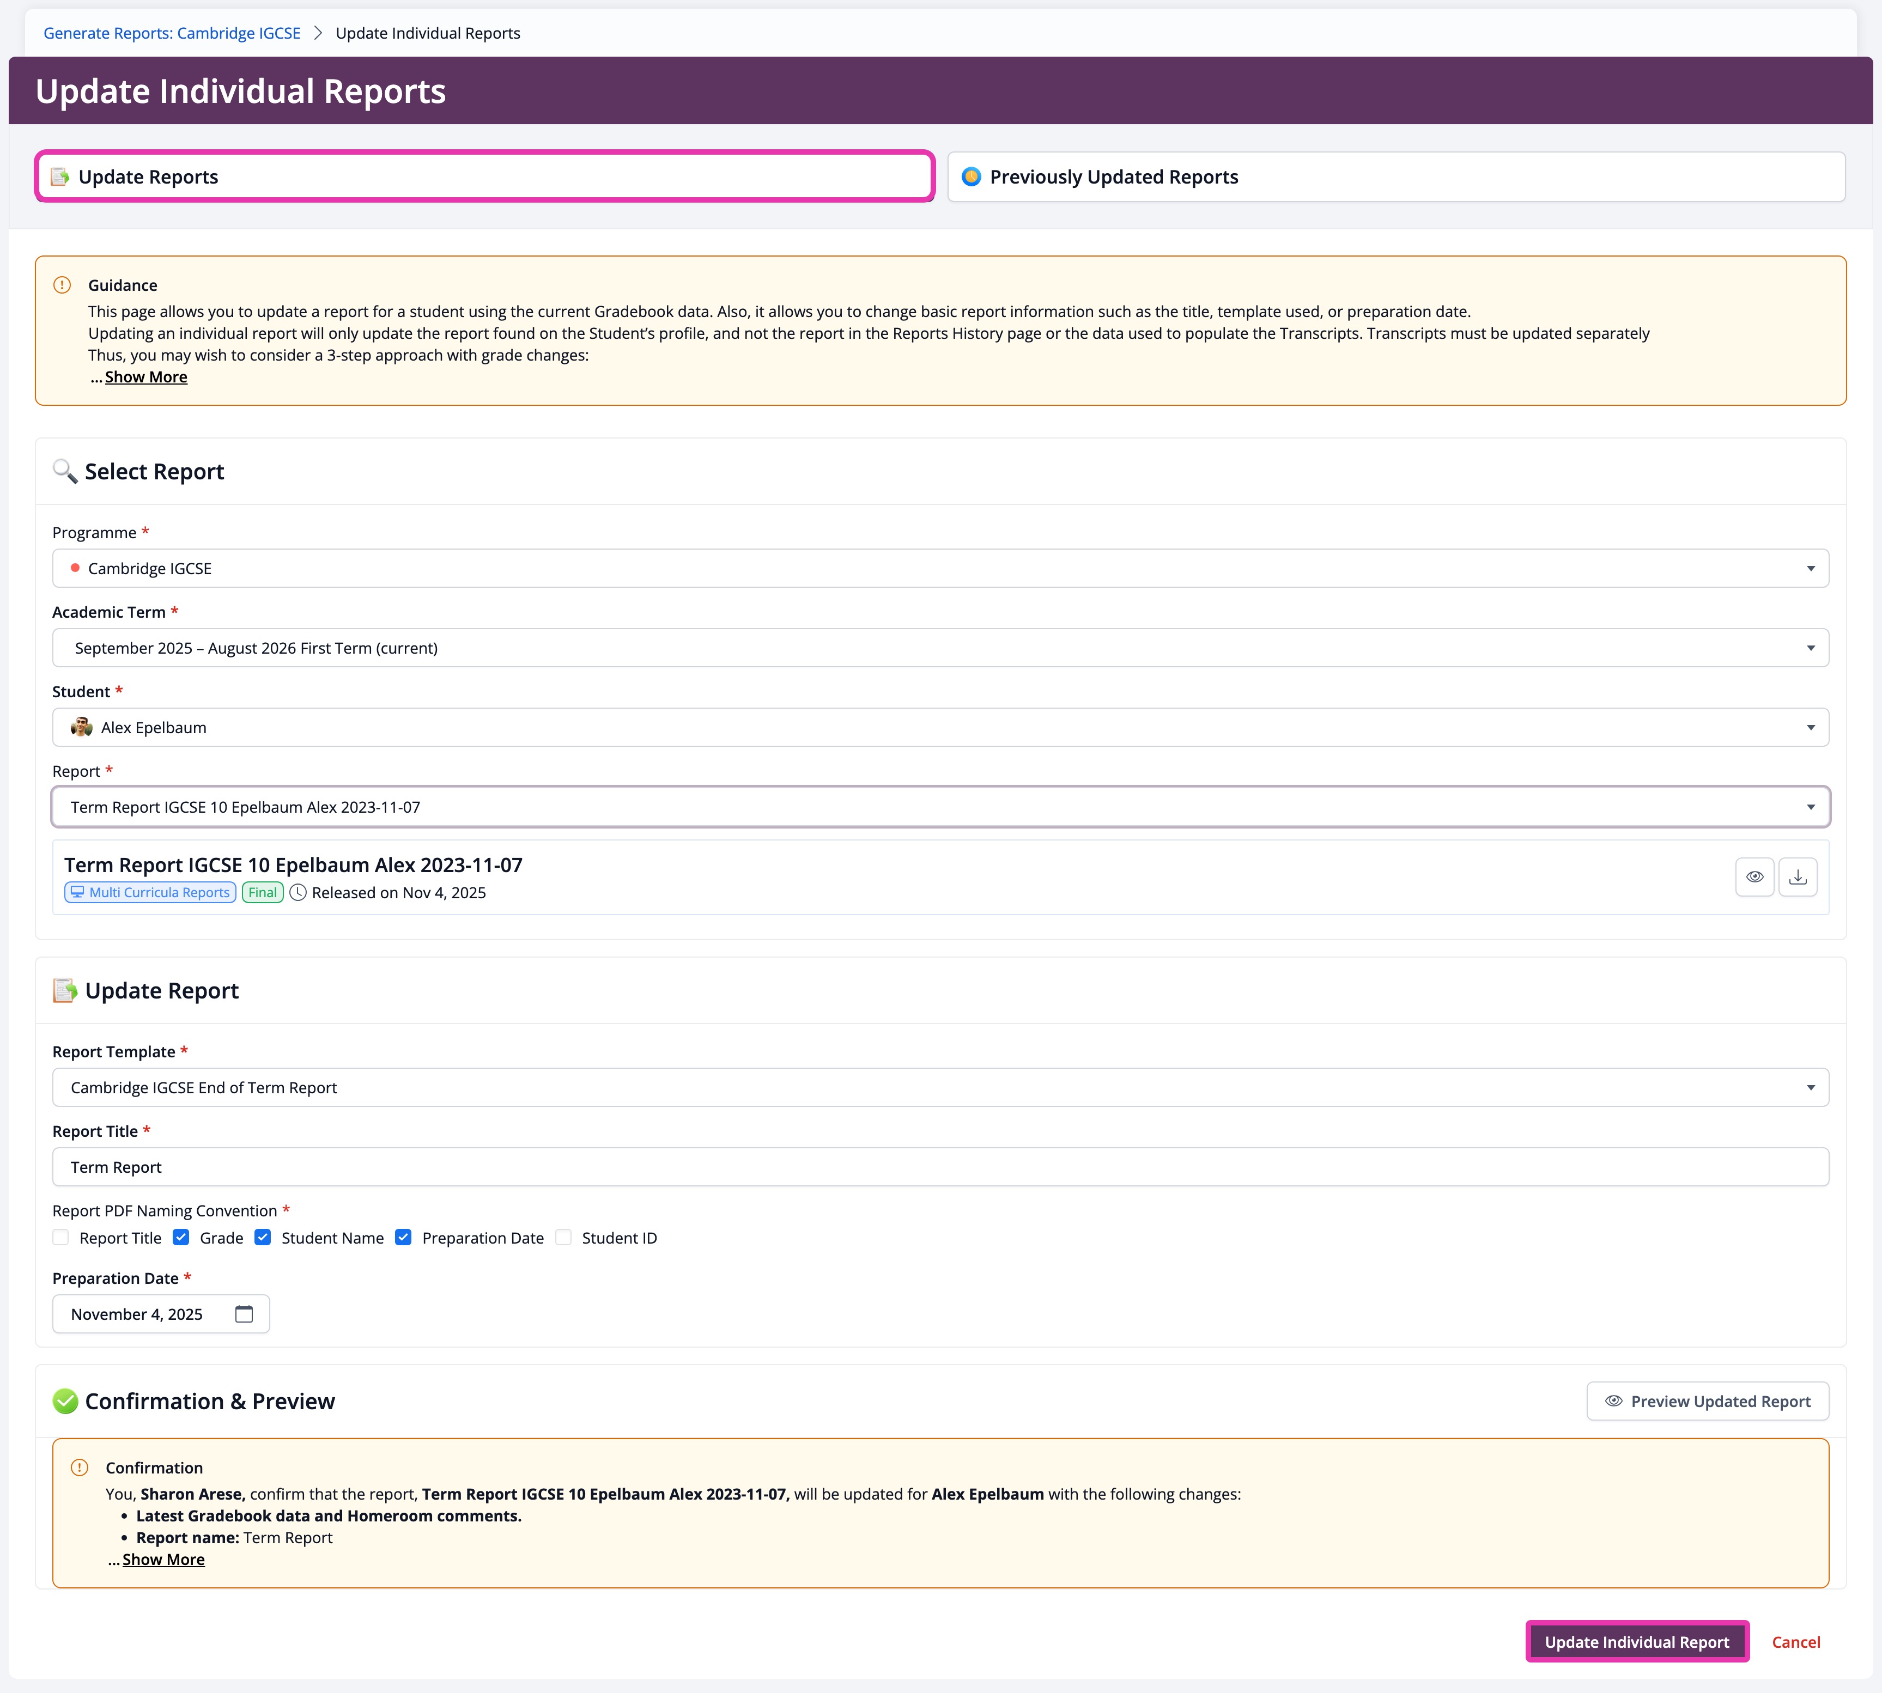Screen dimensions: 1882x1693
Task: Disable the Grade checkbox
Action: tap(180, 1237)
